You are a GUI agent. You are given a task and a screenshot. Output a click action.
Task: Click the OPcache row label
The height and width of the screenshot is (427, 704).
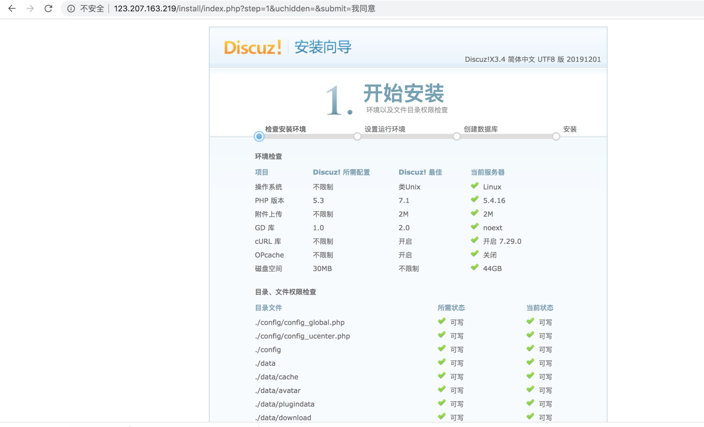pos(269,255)
